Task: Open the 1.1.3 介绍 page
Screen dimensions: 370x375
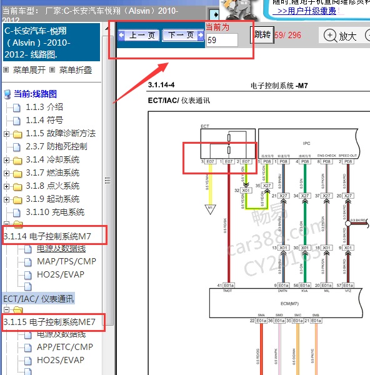Action: [x=44, y=107]
